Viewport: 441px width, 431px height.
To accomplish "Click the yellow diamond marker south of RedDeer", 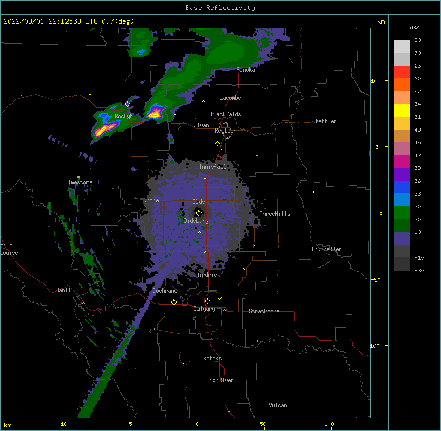I will [x=218, y=144].
